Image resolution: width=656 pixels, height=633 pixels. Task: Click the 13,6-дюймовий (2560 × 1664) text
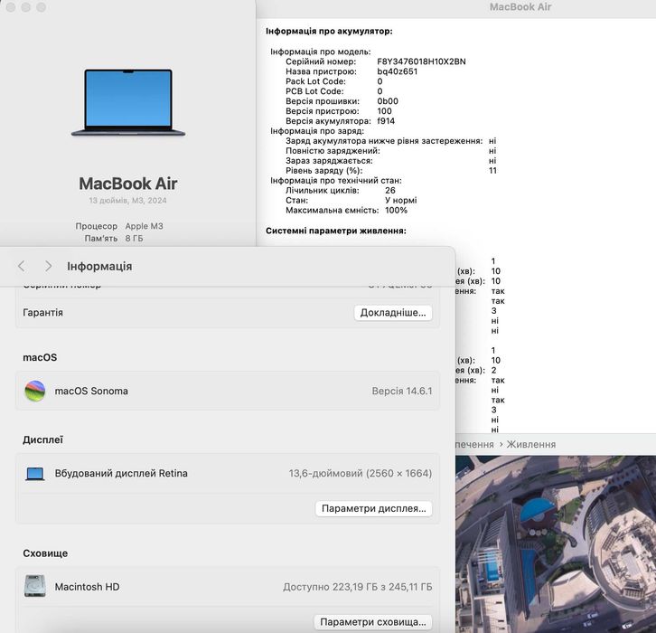[x=361, y=474]
